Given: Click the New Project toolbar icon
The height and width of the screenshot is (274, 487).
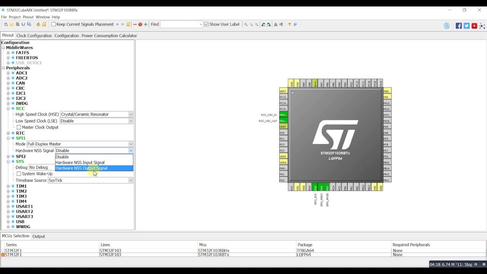Looking at the screenshot, I should pos(6,24).
